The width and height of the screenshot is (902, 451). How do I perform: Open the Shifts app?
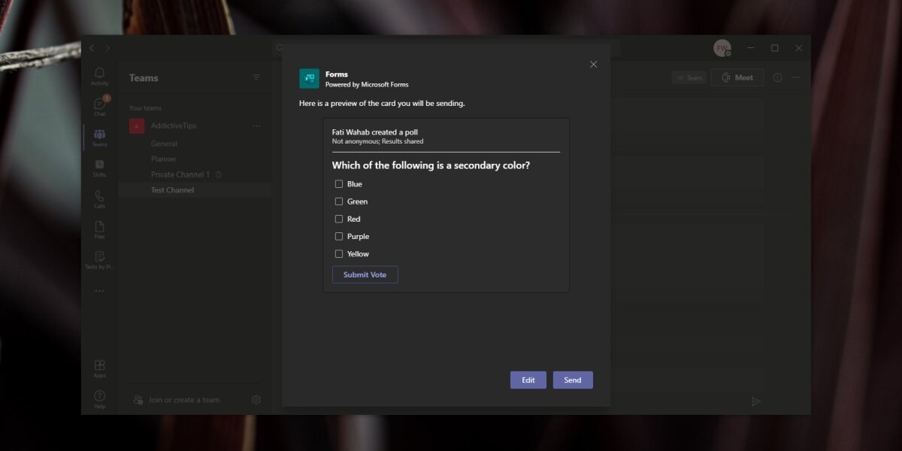click(x=99, y=167)
